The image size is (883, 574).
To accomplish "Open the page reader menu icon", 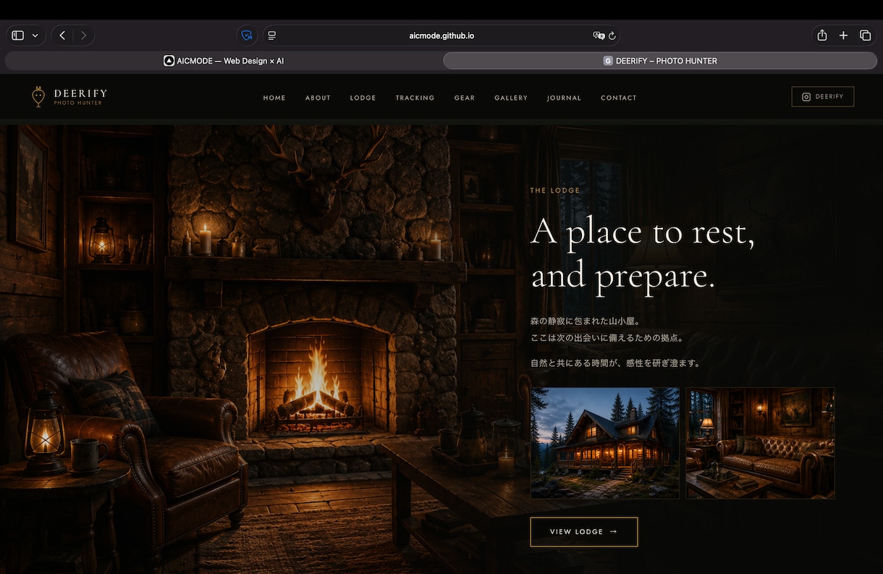I will pos(272,35).
